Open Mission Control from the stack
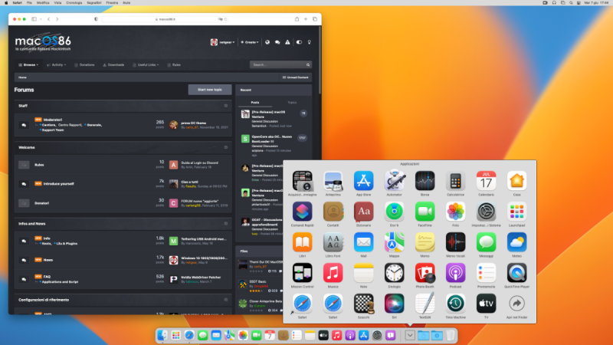Screen dimensions: 613x345 click(302, 273)
